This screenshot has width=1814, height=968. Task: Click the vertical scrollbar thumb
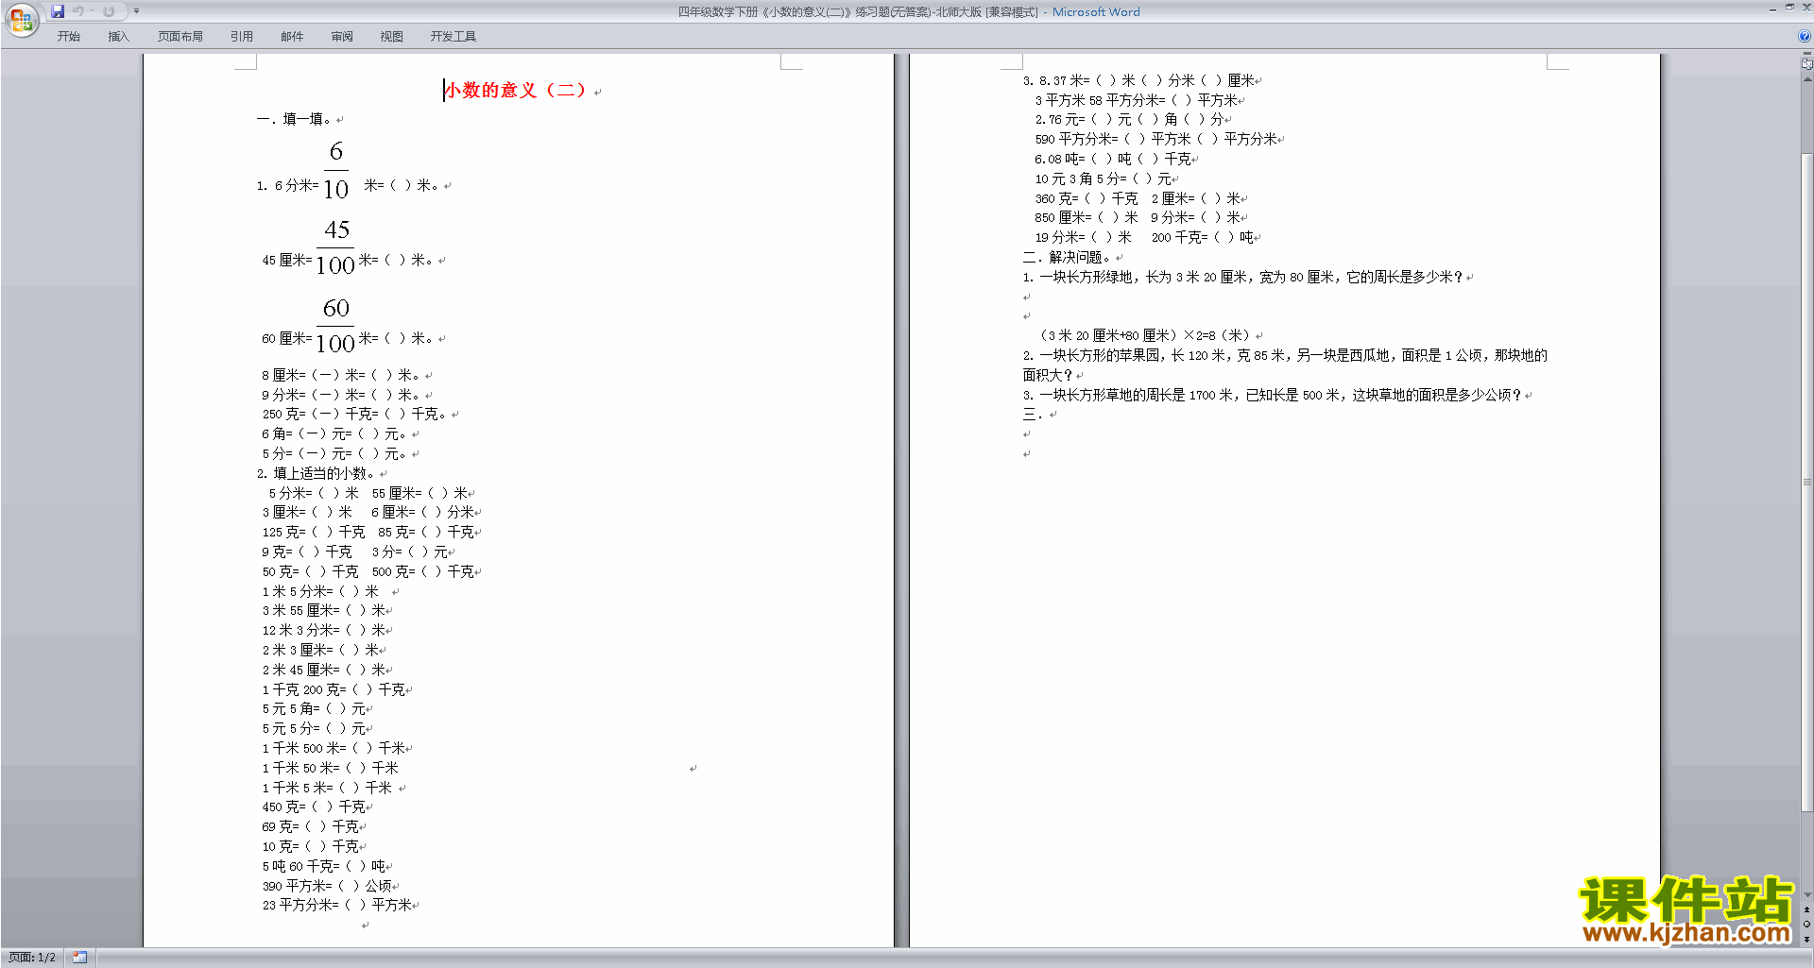[1806, 482]
